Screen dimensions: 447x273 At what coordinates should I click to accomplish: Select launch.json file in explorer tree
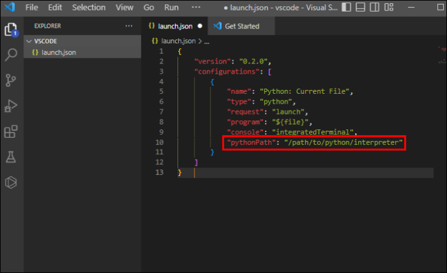click(82, 52)
